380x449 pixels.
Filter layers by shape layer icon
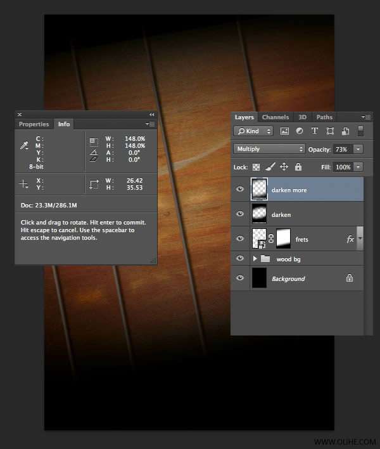point(330,131)
